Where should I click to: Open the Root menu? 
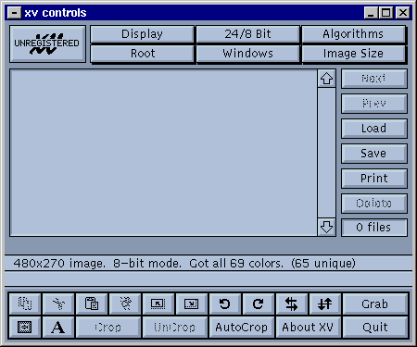pos(142,54)
